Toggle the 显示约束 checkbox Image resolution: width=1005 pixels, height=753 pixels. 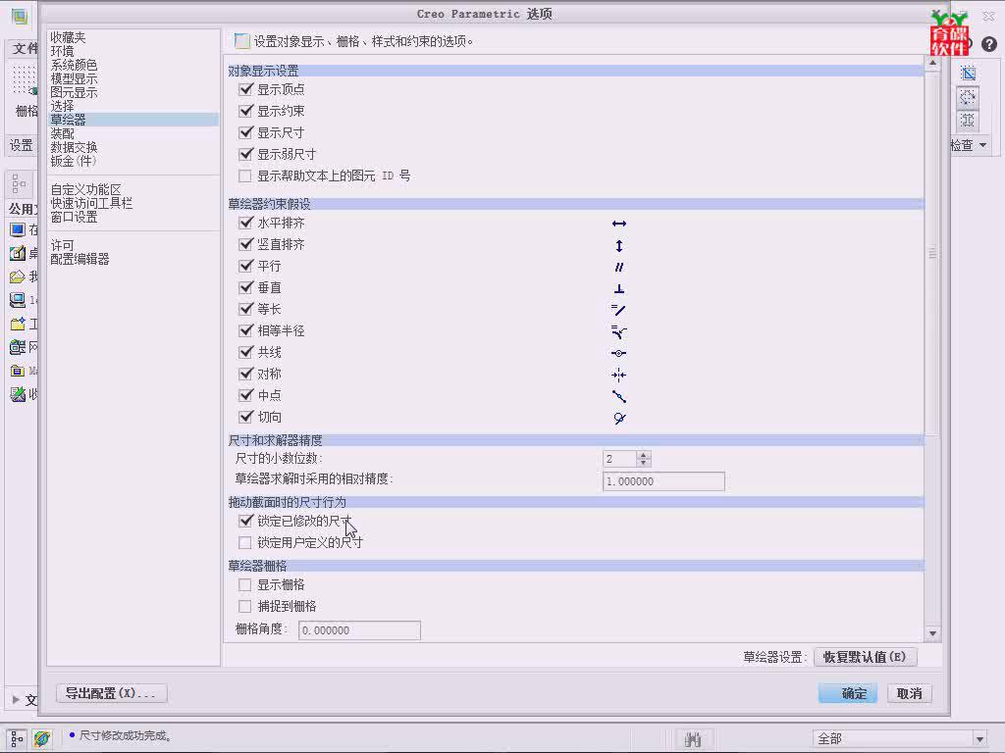pos(245,111)
